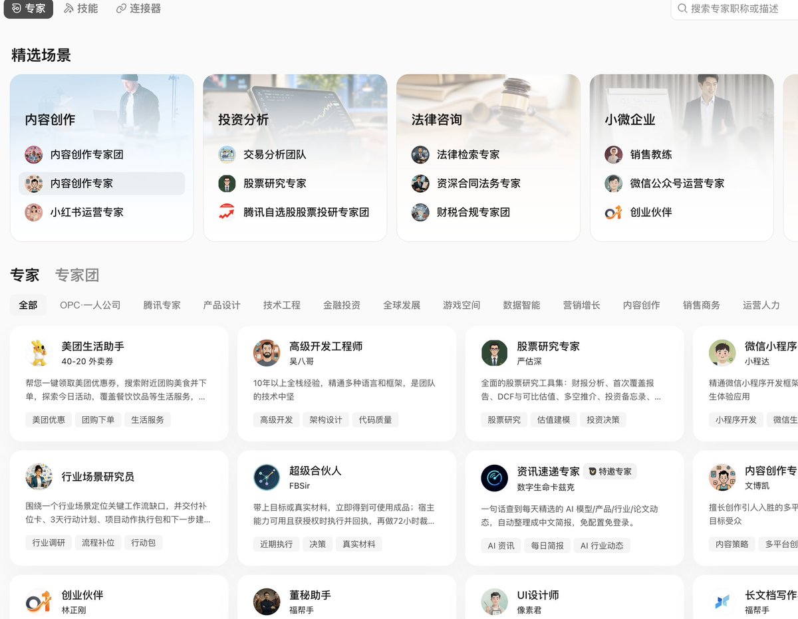Image resolution: width=798 pixels, height=619 pixels.
Task: Click the 行业场景研究员 avatar icon
Action: click(x=39, y=477)
